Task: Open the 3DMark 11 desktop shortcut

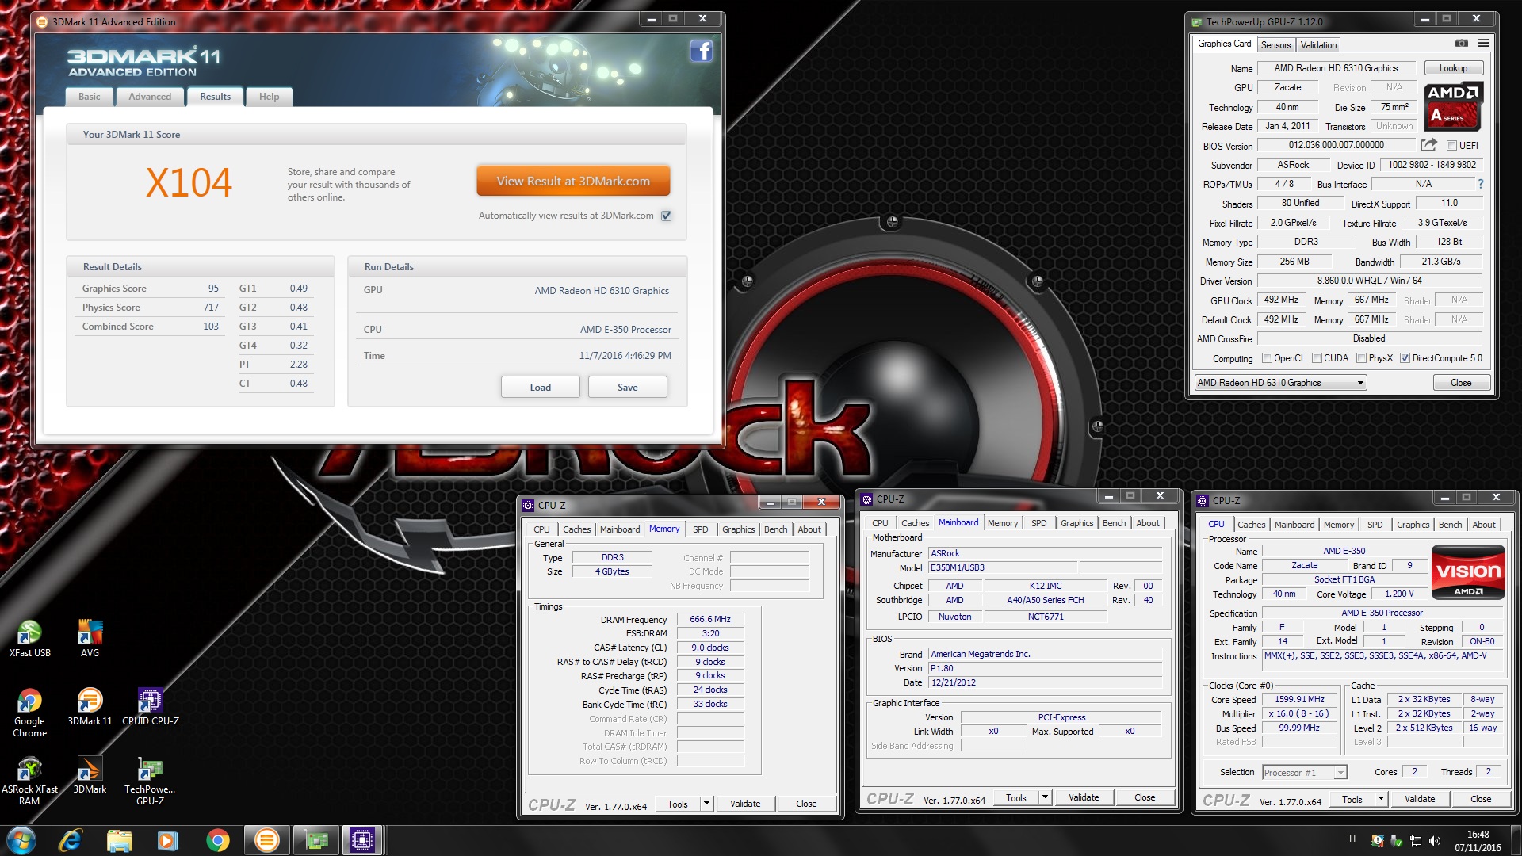Action: [90, 707]
